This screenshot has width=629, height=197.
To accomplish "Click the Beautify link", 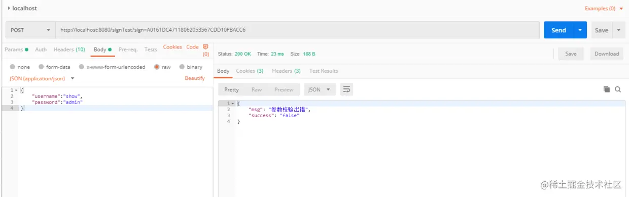I will click(195, 78).
